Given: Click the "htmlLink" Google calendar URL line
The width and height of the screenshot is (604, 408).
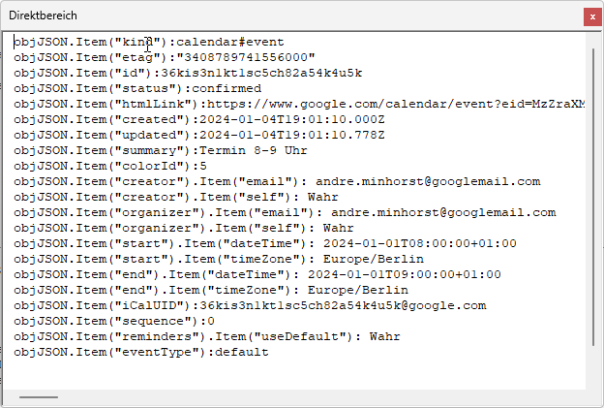Looking at the screenshot, I should coord(290,104).
